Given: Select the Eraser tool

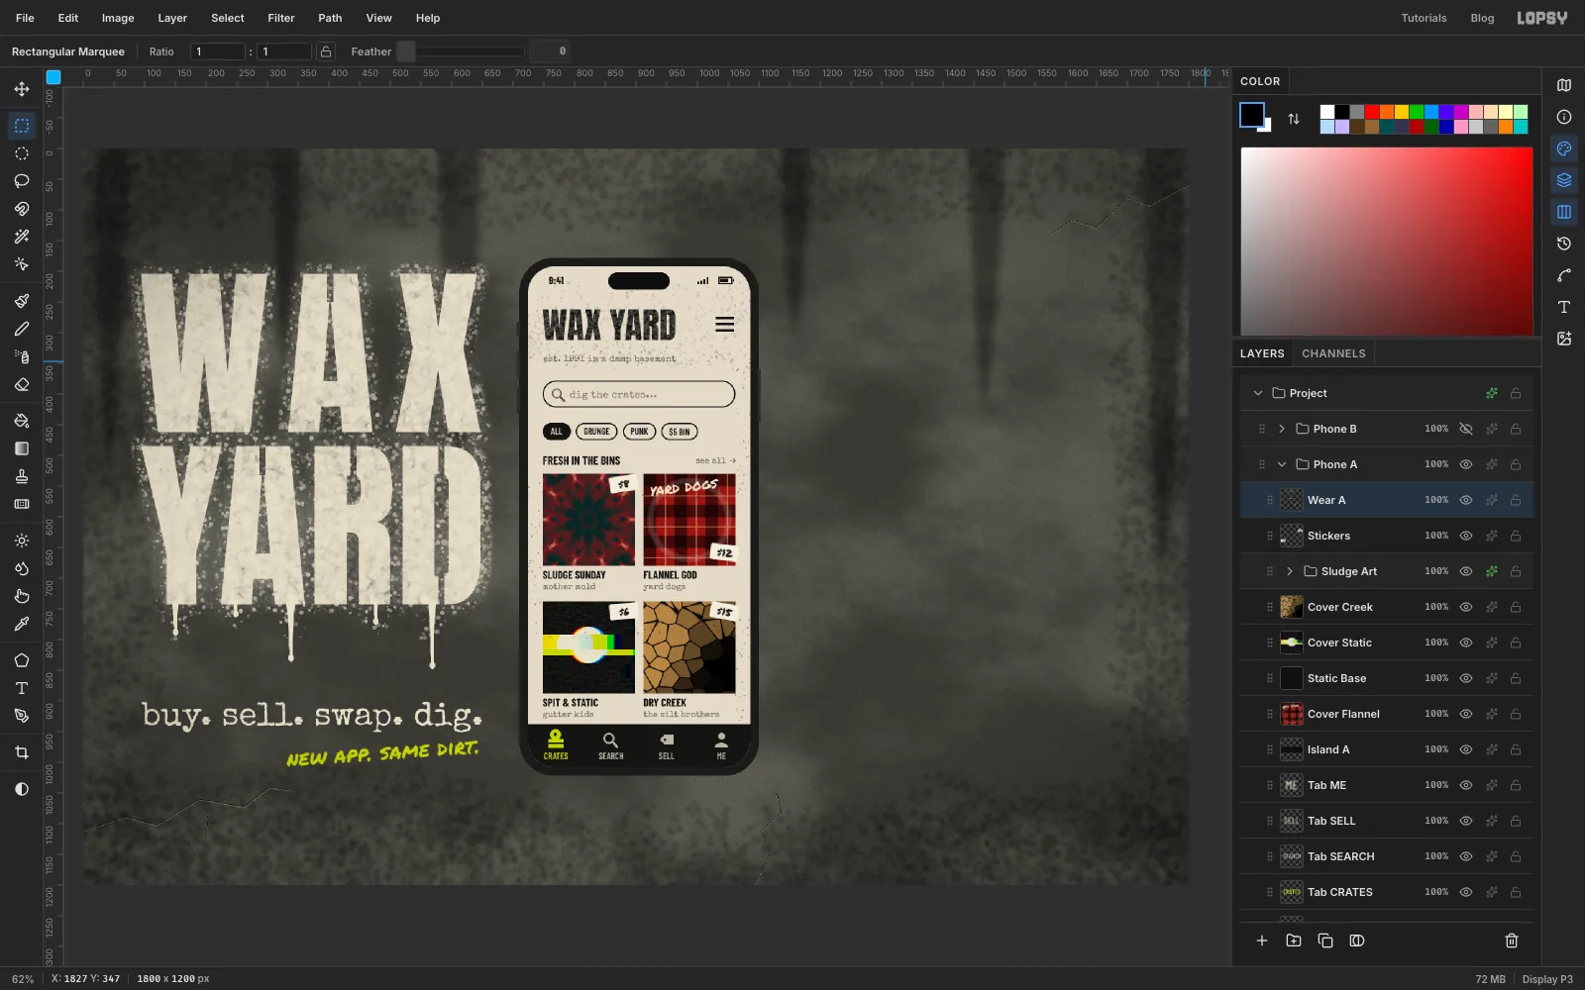Looking at the screenshot, I should click(22, 384).
